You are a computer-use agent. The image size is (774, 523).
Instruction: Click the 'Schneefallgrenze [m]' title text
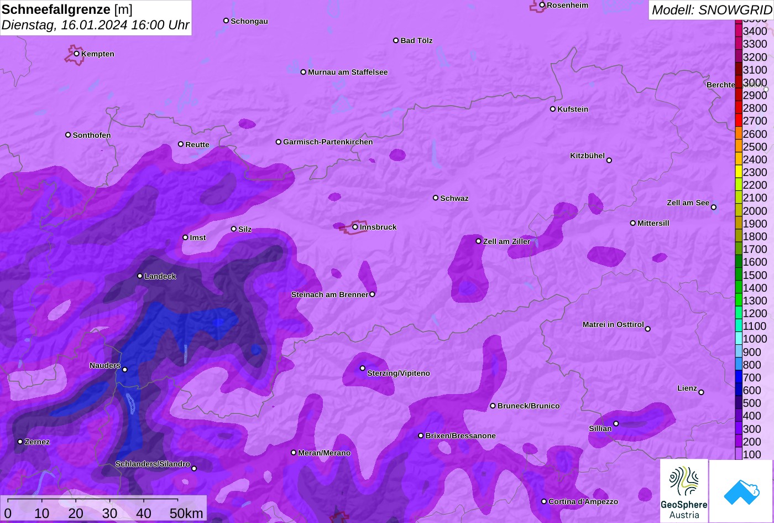67,9
